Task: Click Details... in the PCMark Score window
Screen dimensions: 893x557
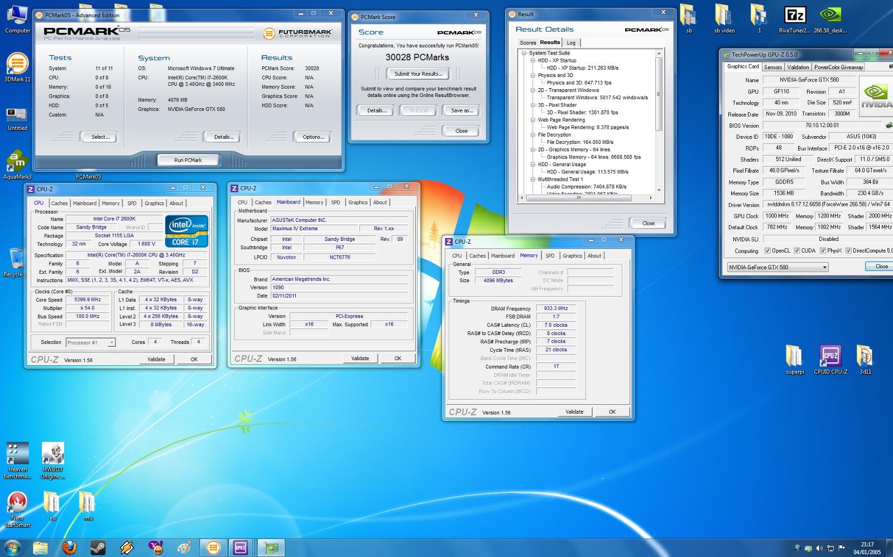Action: [377, 110]
